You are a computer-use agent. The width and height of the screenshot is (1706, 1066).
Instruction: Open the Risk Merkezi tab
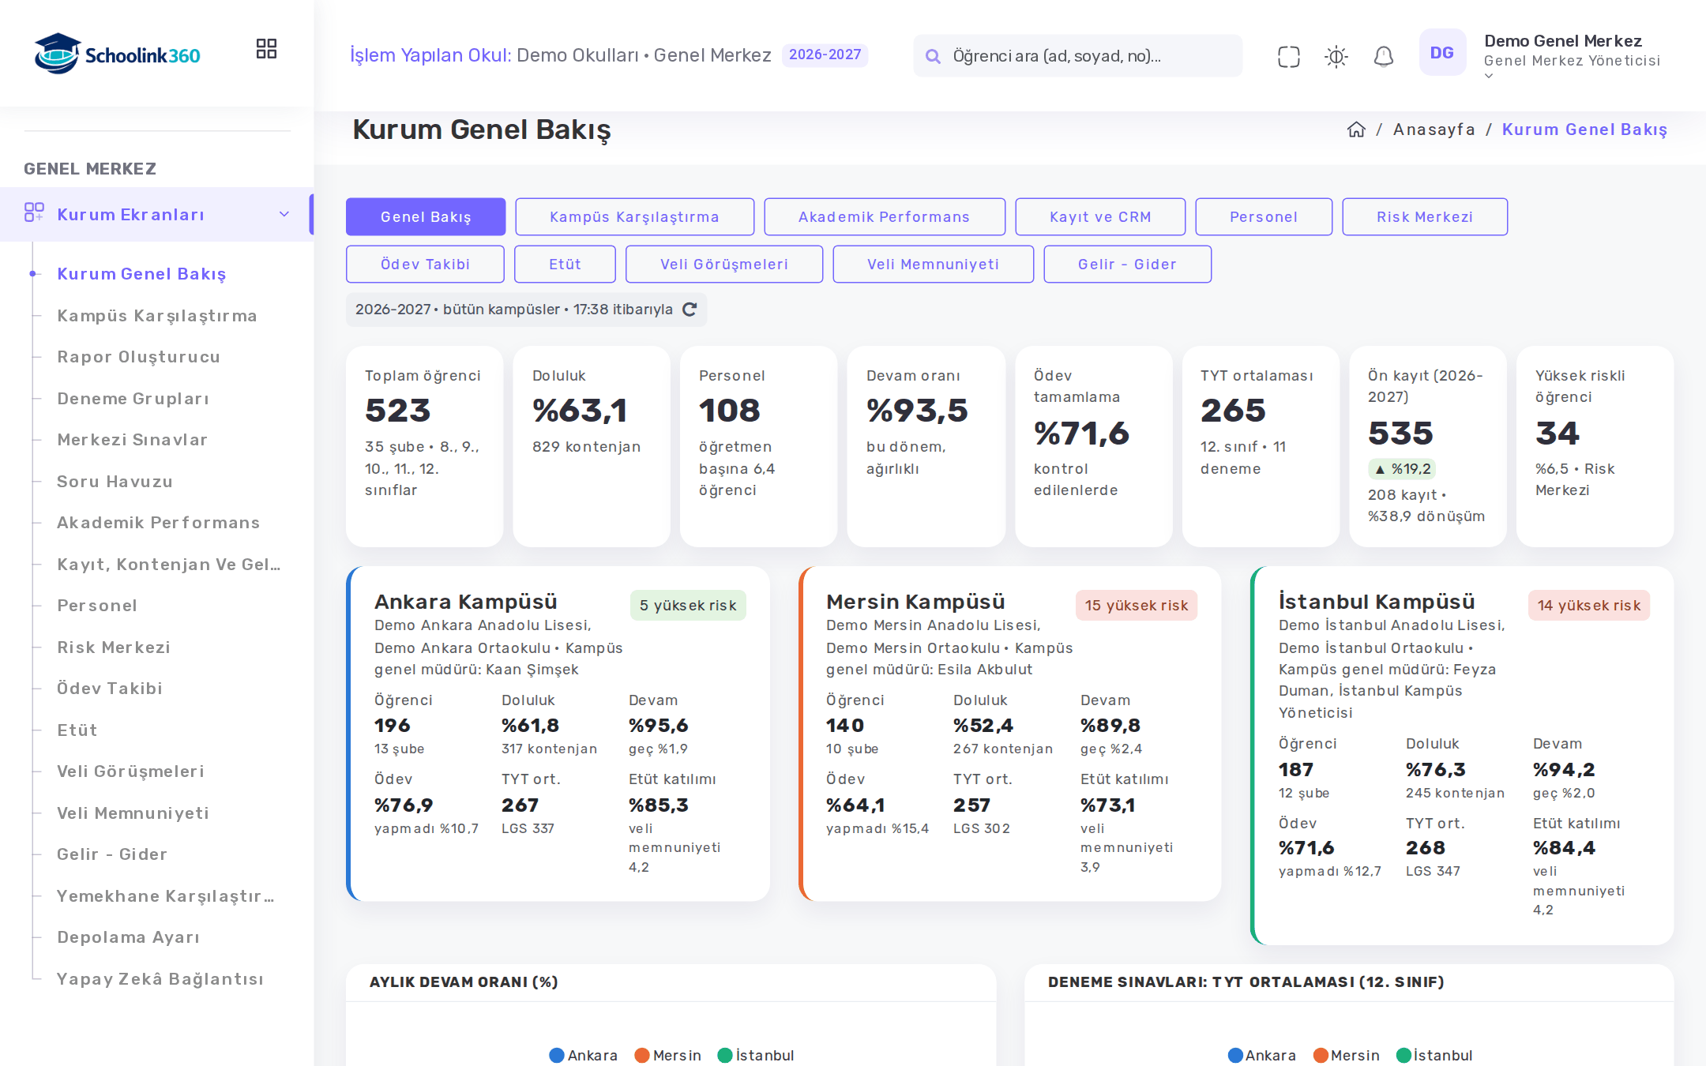tap(1424, 217)
